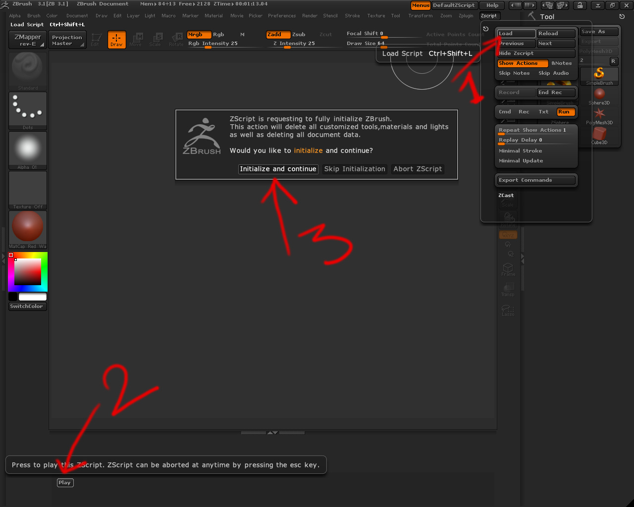Adjust the Z Intensity slider
Viewport: 634px width, 507px height.
coord(303,44)
